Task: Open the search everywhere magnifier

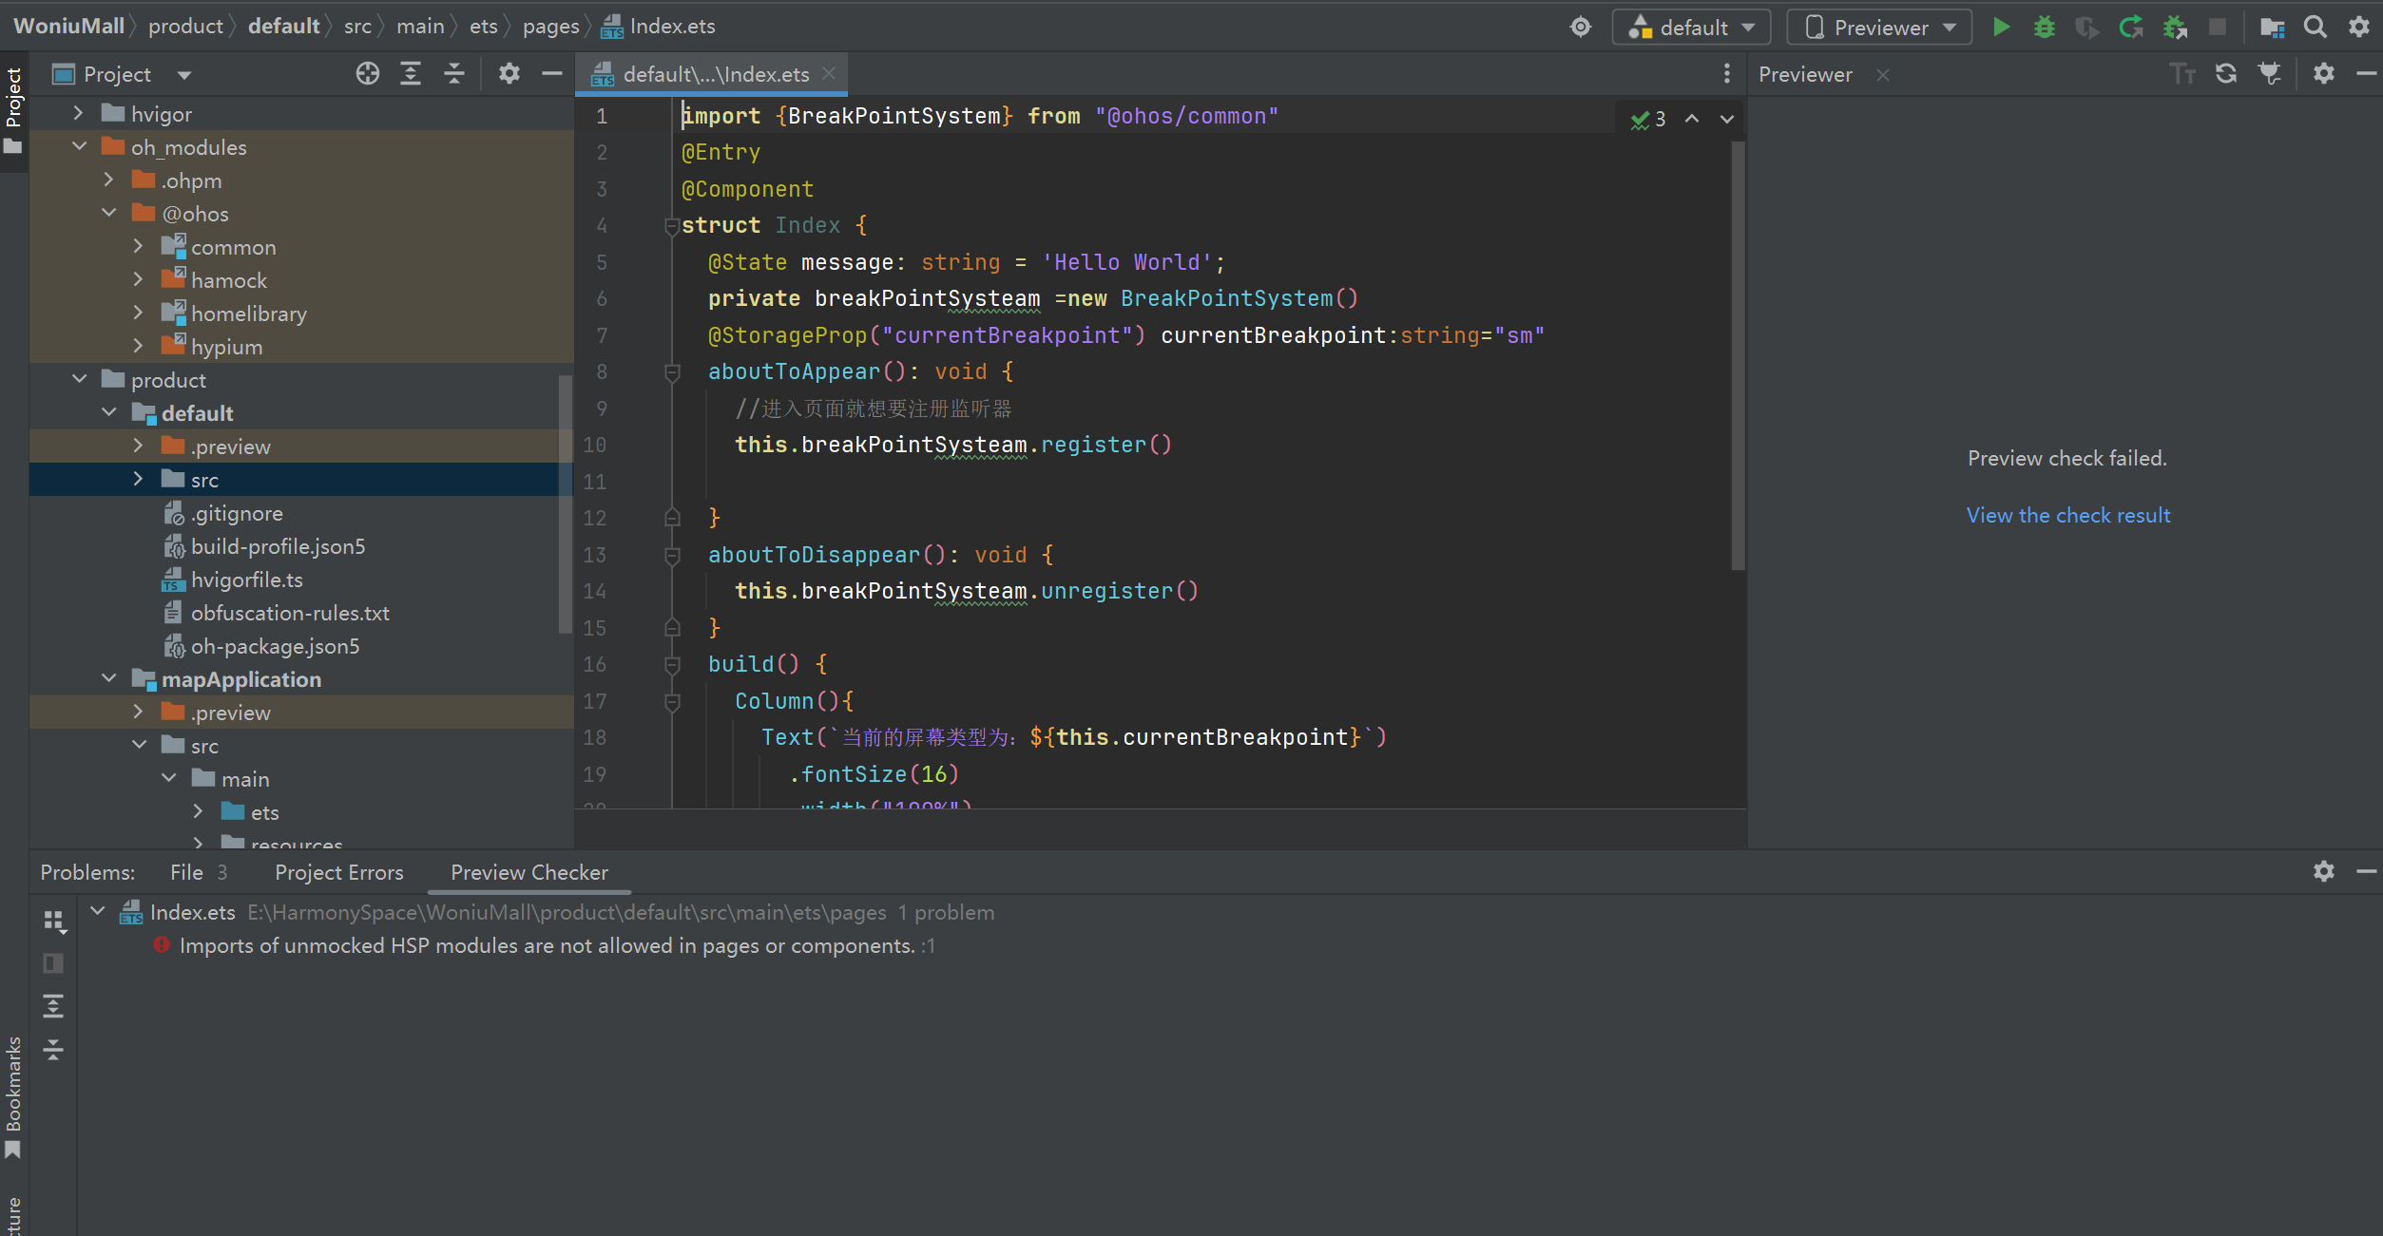Action: [2316, 27]
